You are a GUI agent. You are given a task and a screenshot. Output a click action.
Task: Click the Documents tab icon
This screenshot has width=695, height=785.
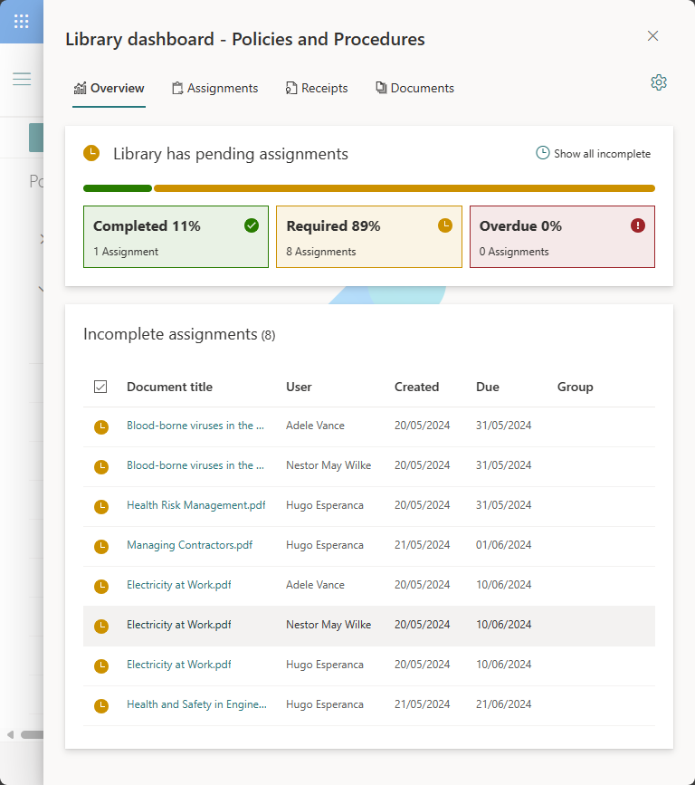pyautogui.click(x=381, y=88)
